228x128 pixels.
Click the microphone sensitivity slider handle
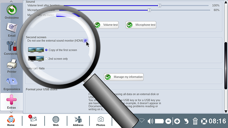point(149,10)
